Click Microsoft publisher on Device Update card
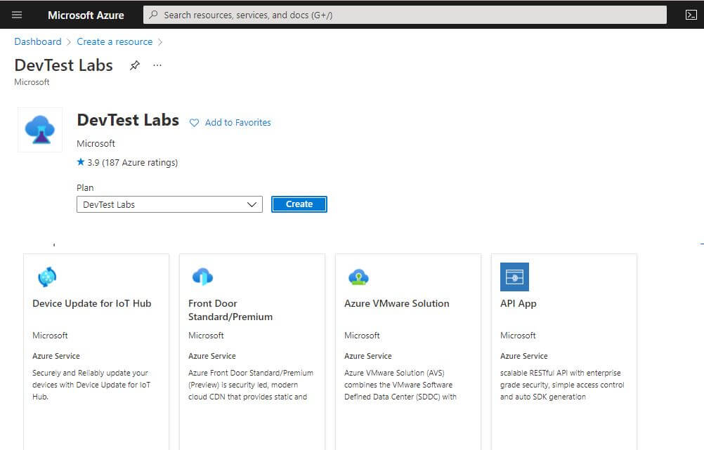This screenshot has width=704, height=450. tap(50, 335)
